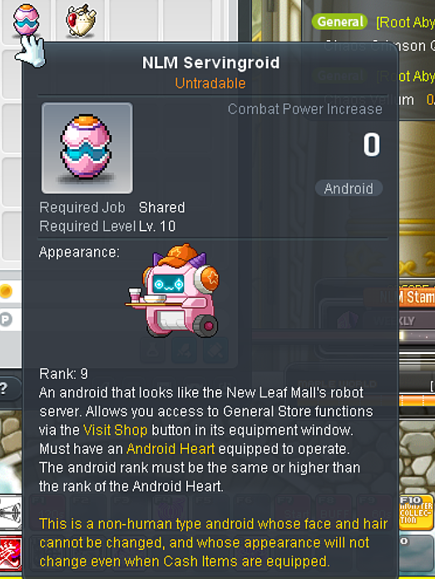The height and width of the screenshot is (579, 435).
Task: Select the heart-holding android item in inventory
Action: [x=82, y=20]
